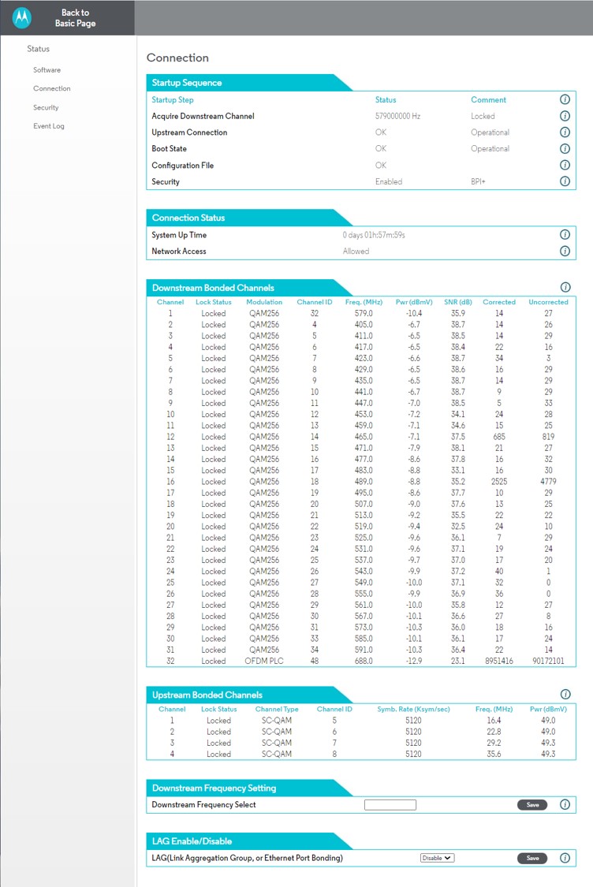Open the Status menu section

click(38, 49)
